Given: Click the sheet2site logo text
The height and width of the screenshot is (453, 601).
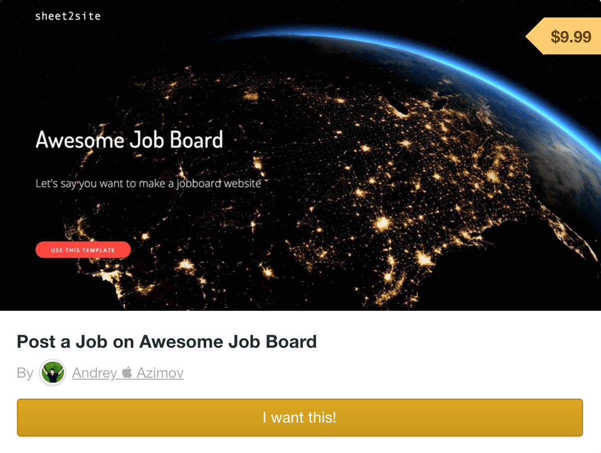Looking at the screenshot, I should (68, 16).
